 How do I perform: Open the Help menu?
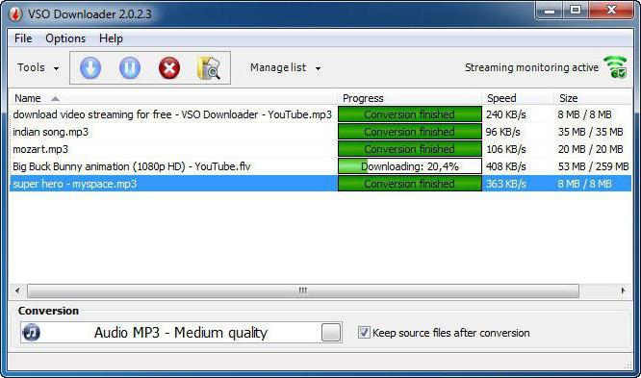(x=111, y=38)
